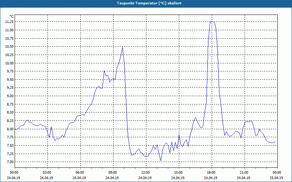Click the 12:00 time axis label
Image resolution: width=292 pixels, height=182 pixels.
pos(146,173)
